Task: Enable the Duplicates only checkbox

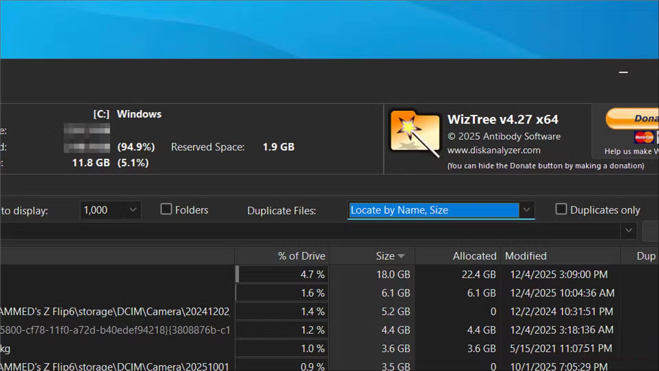Action: pyautogui.click(x=561, y=209)
